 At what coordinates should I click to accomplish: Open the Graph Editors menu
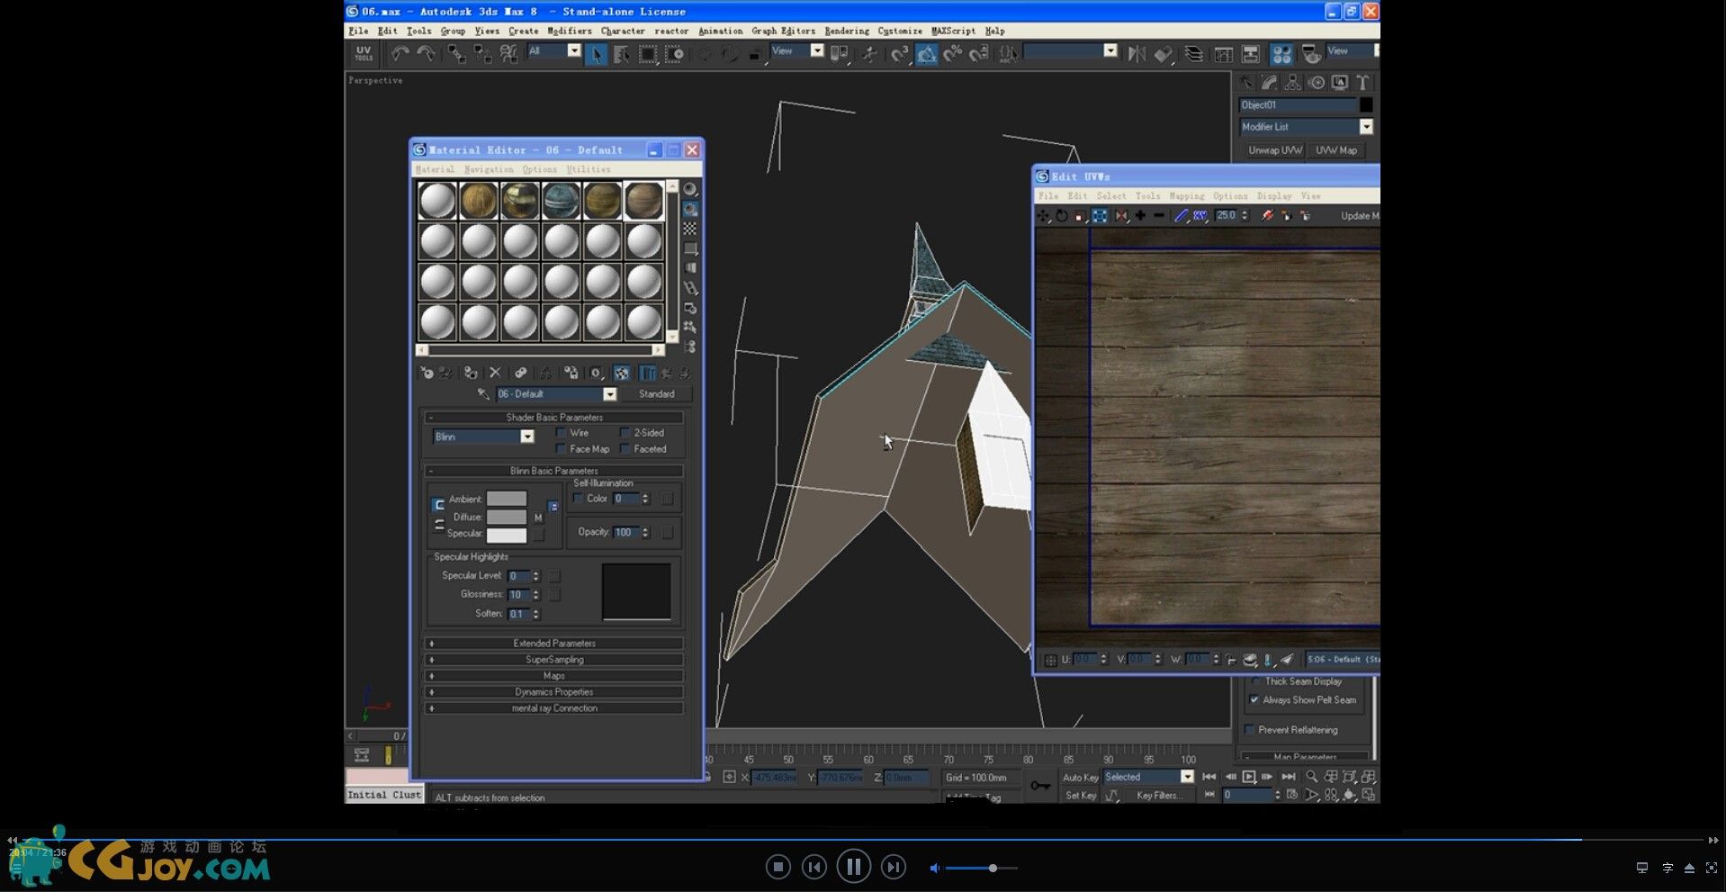pos(783,31)
